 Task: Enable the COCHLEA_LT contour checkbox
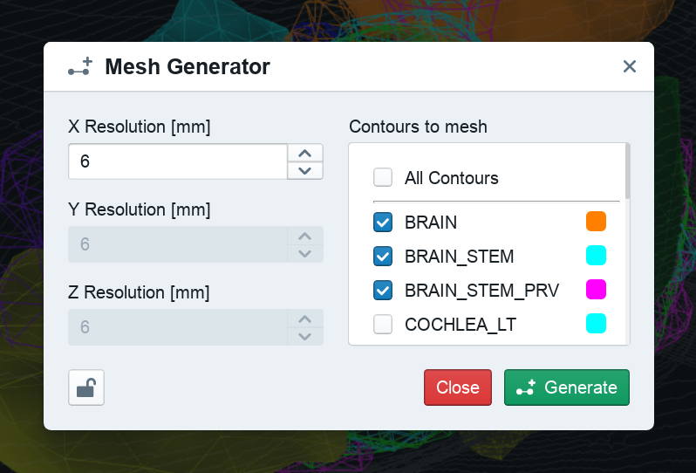point(383,325)
